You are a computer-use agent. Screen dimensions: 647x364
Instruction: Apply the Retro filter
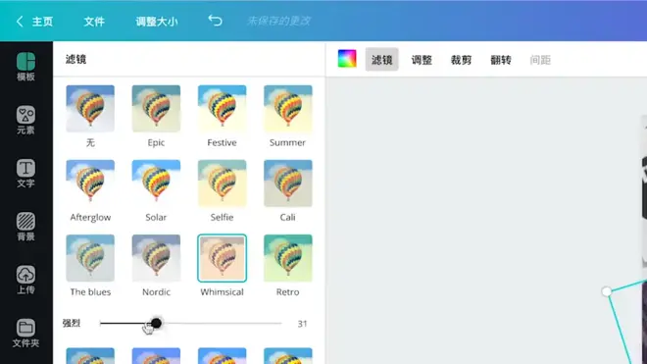point(288,258)
